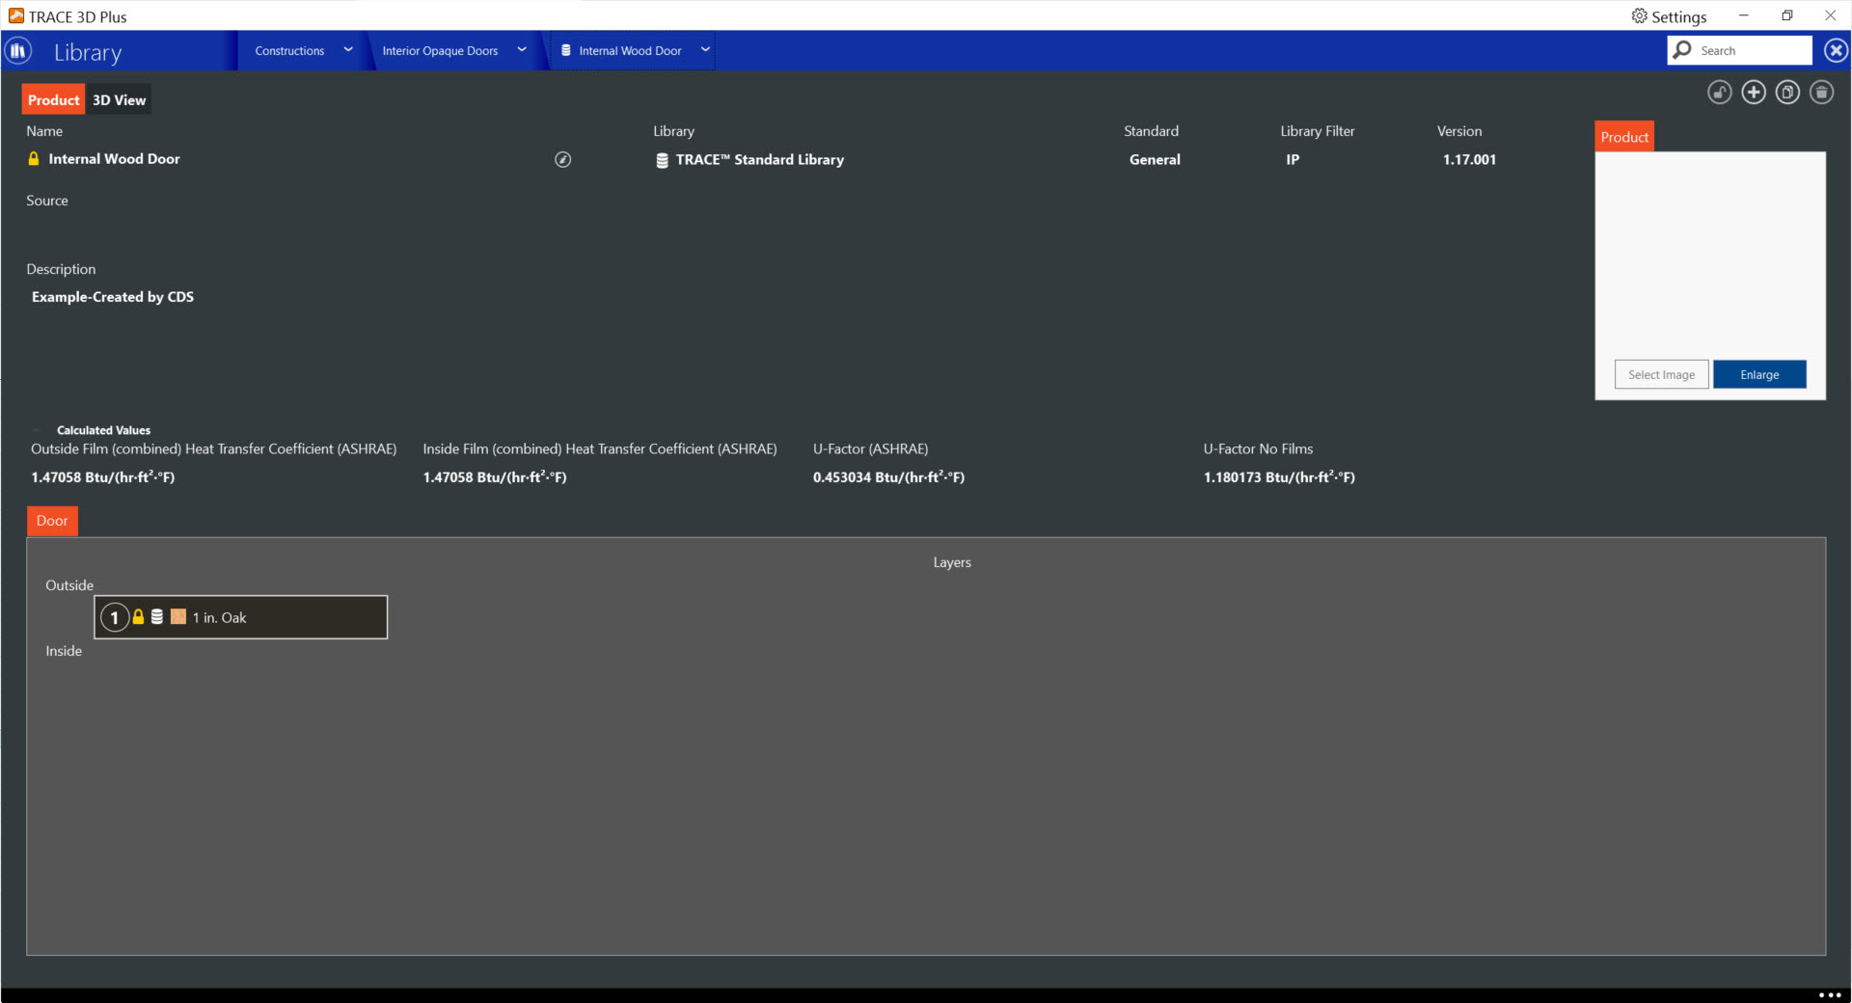The width and height of the screenshot is (1852, 1003).
Task: Click the copy/duplicate item icon
Action: 1786,93
